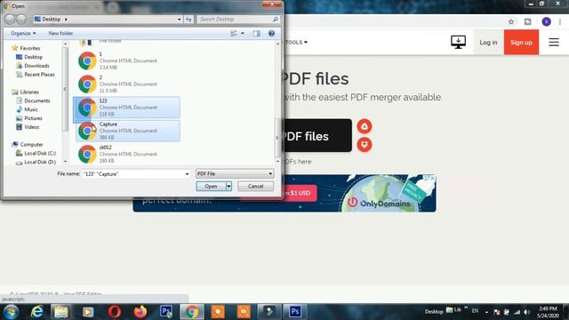Viewport: 569px width, 320px height.
Task: Click the search magnifier in Search Desktop
Action: click(x=276, y=20)
